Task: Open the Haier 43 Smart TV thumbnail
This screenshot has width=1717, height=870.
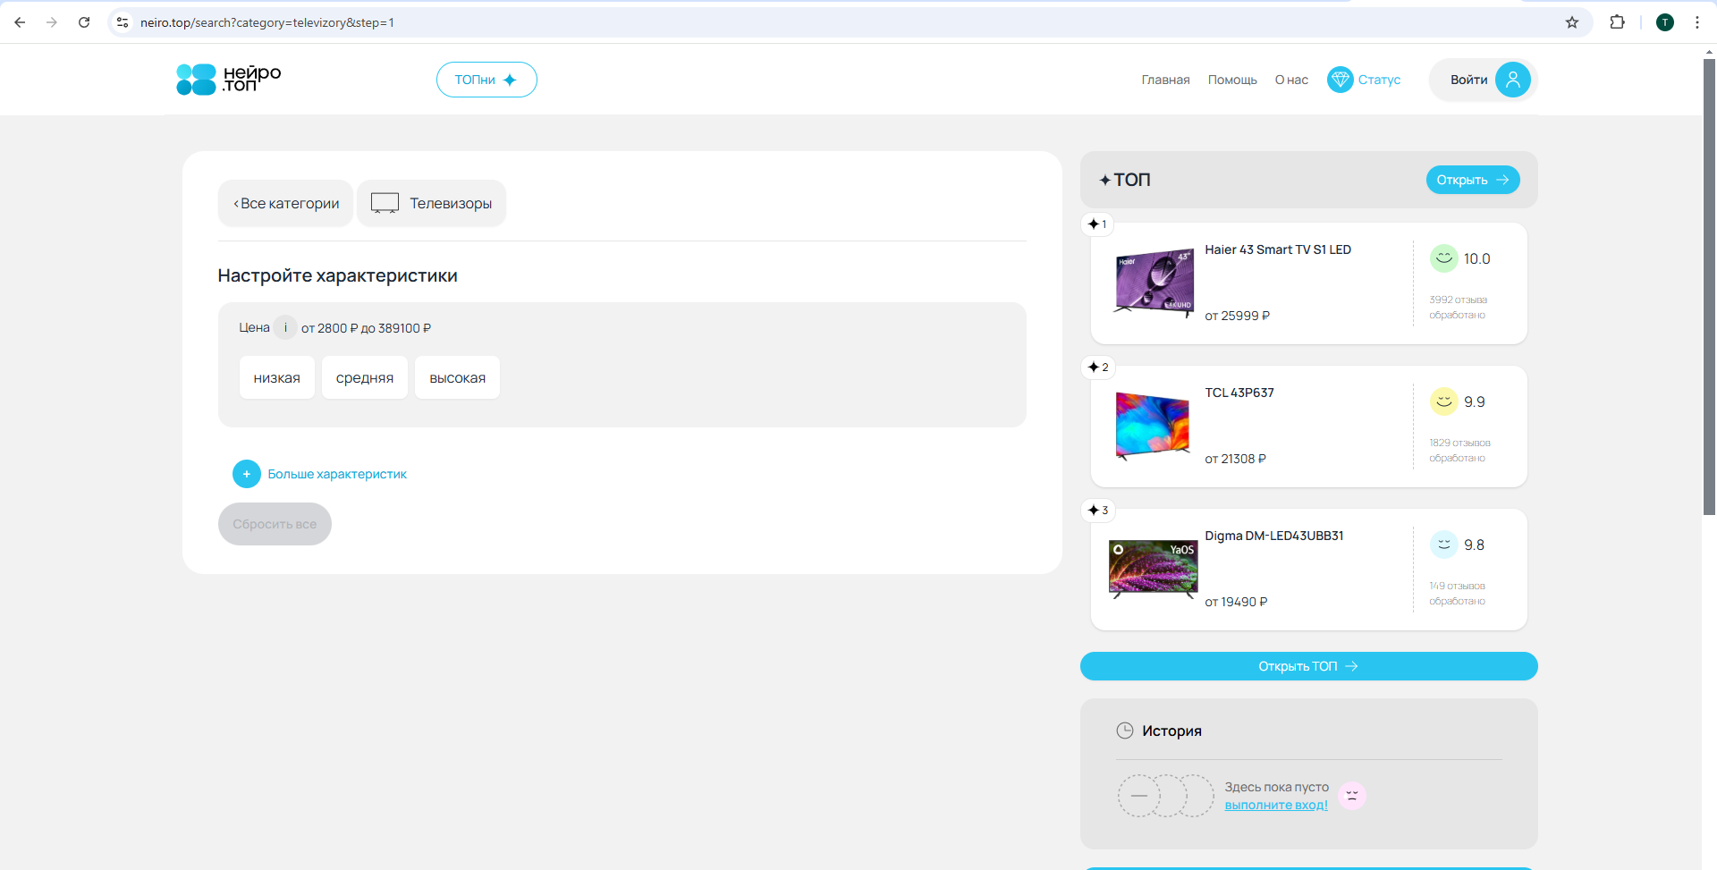Action: (1154, 282)
